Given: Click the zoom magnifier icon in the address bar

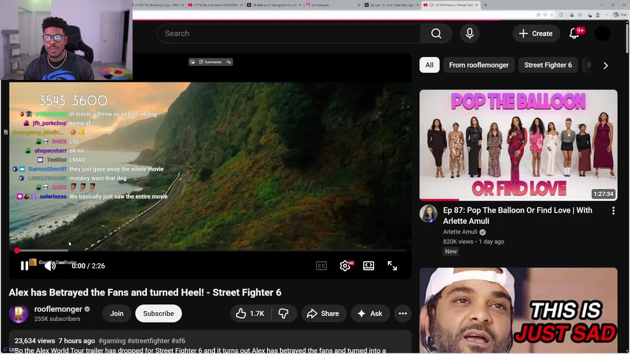Looking at the screenshot, I should pyautogui.click(x=545, y=15).
